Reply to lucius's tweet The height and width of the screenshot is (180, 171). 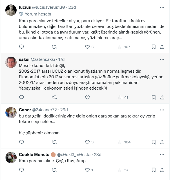[21, 47]
